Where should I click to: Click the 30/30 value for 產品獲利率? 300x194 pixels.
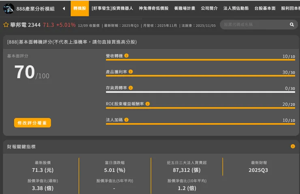(289, 72)
